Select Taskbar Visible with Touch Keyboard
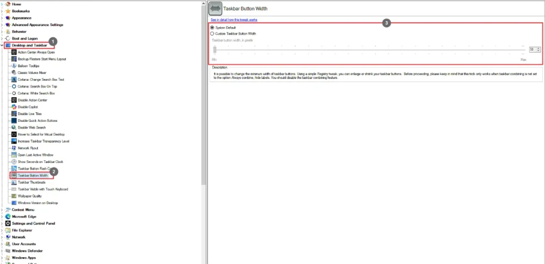 click(x=43, y=189)
